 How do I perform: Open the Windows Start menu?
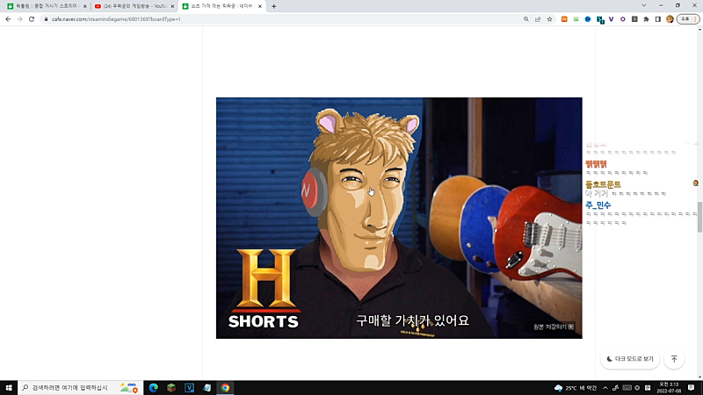point(9,388)
